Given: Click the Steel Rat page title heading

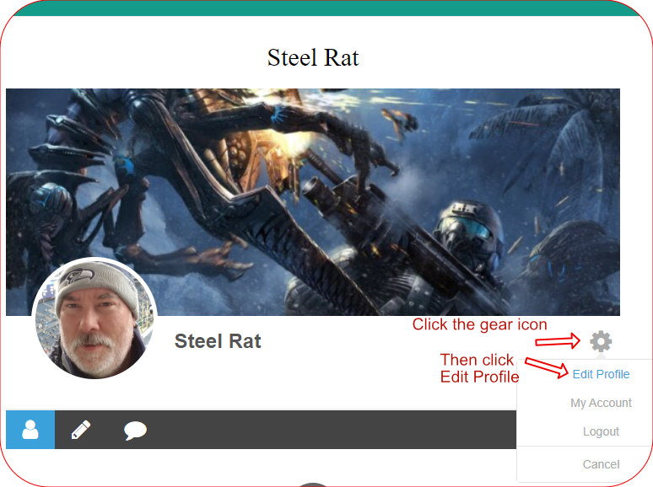Looking at the screenshot, I should (313, 57).
